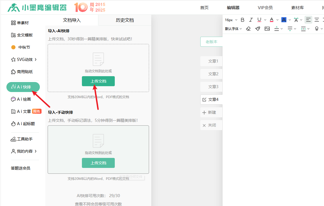Viewport: 324px width, 206px height.
Task: Open AI绘画 from the sidebar
Action: click(x=23, y=99)
